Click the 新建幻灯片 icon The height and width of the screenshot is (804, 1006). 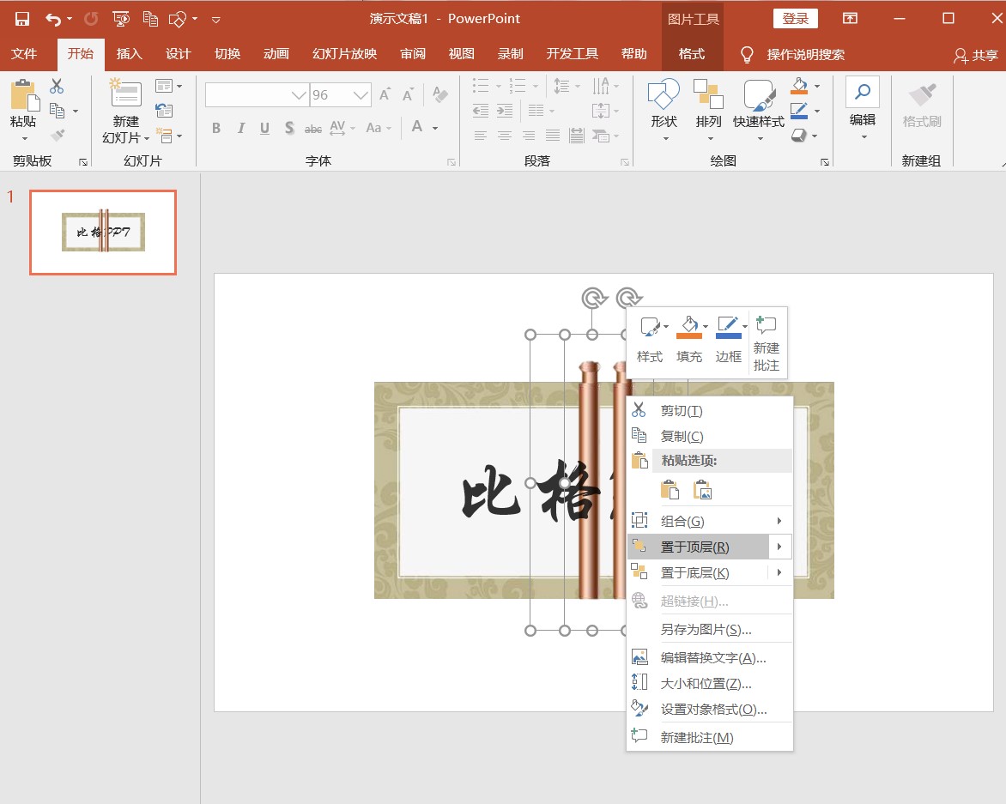(125, 94)
